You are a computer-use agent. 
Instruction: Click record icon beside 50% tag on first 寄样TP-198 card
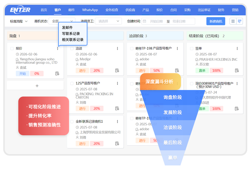point(177,71)
